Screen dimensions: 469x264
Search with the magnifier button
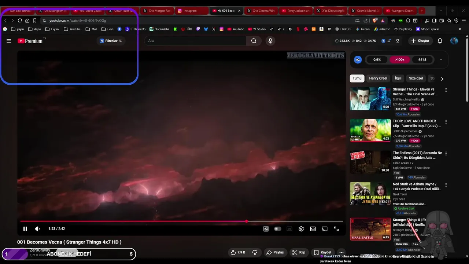pos(254,41)
